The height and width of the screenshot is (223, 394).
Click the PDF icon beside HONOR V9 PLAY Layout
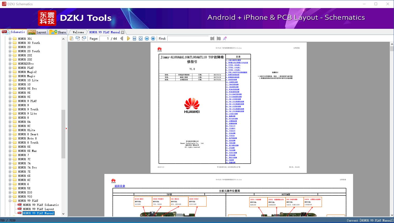point(19,209)
